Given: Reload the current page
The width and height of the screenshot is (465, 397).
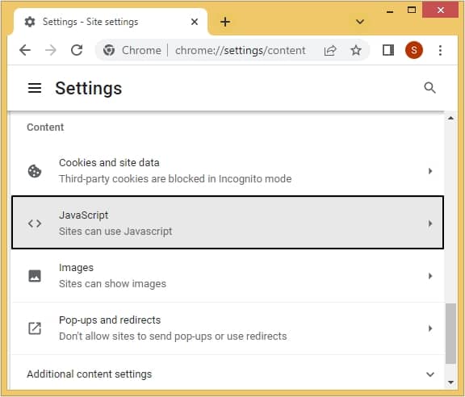Looking at the screenshot, I should tap(77, 50).
